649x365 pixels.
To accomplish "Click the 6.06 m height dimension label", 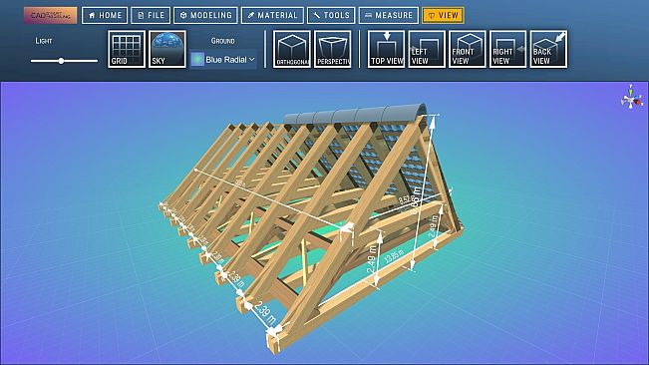I will pos(415,200).
